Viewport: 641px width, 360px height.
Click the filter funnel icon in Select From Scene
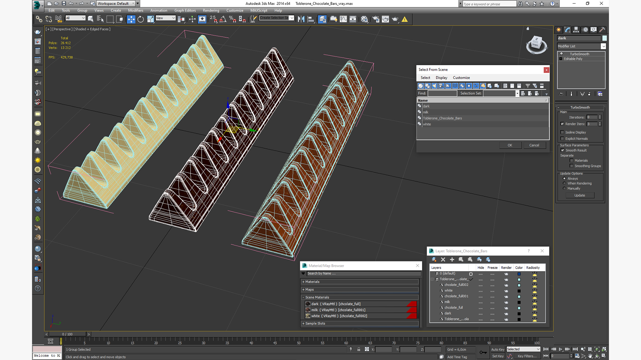pyautogui.click(x=528, y=86)
